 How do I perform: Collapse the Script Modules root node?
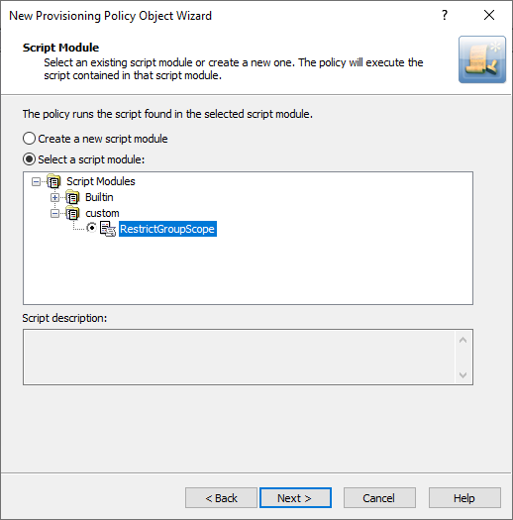tap(36, 181)
